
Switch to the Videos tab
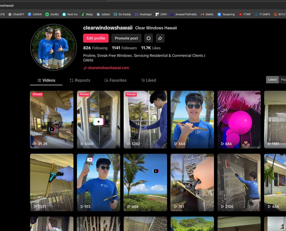tap(46, 80)
